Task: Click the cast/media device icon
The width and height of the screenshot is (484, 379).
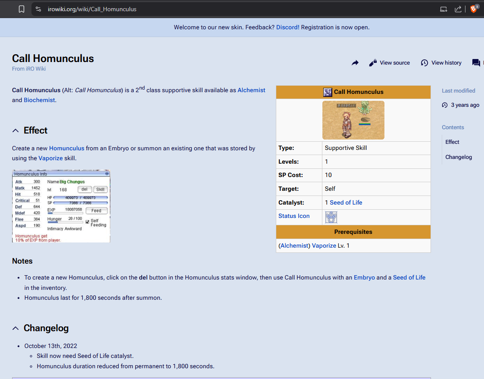Action: 443,9
